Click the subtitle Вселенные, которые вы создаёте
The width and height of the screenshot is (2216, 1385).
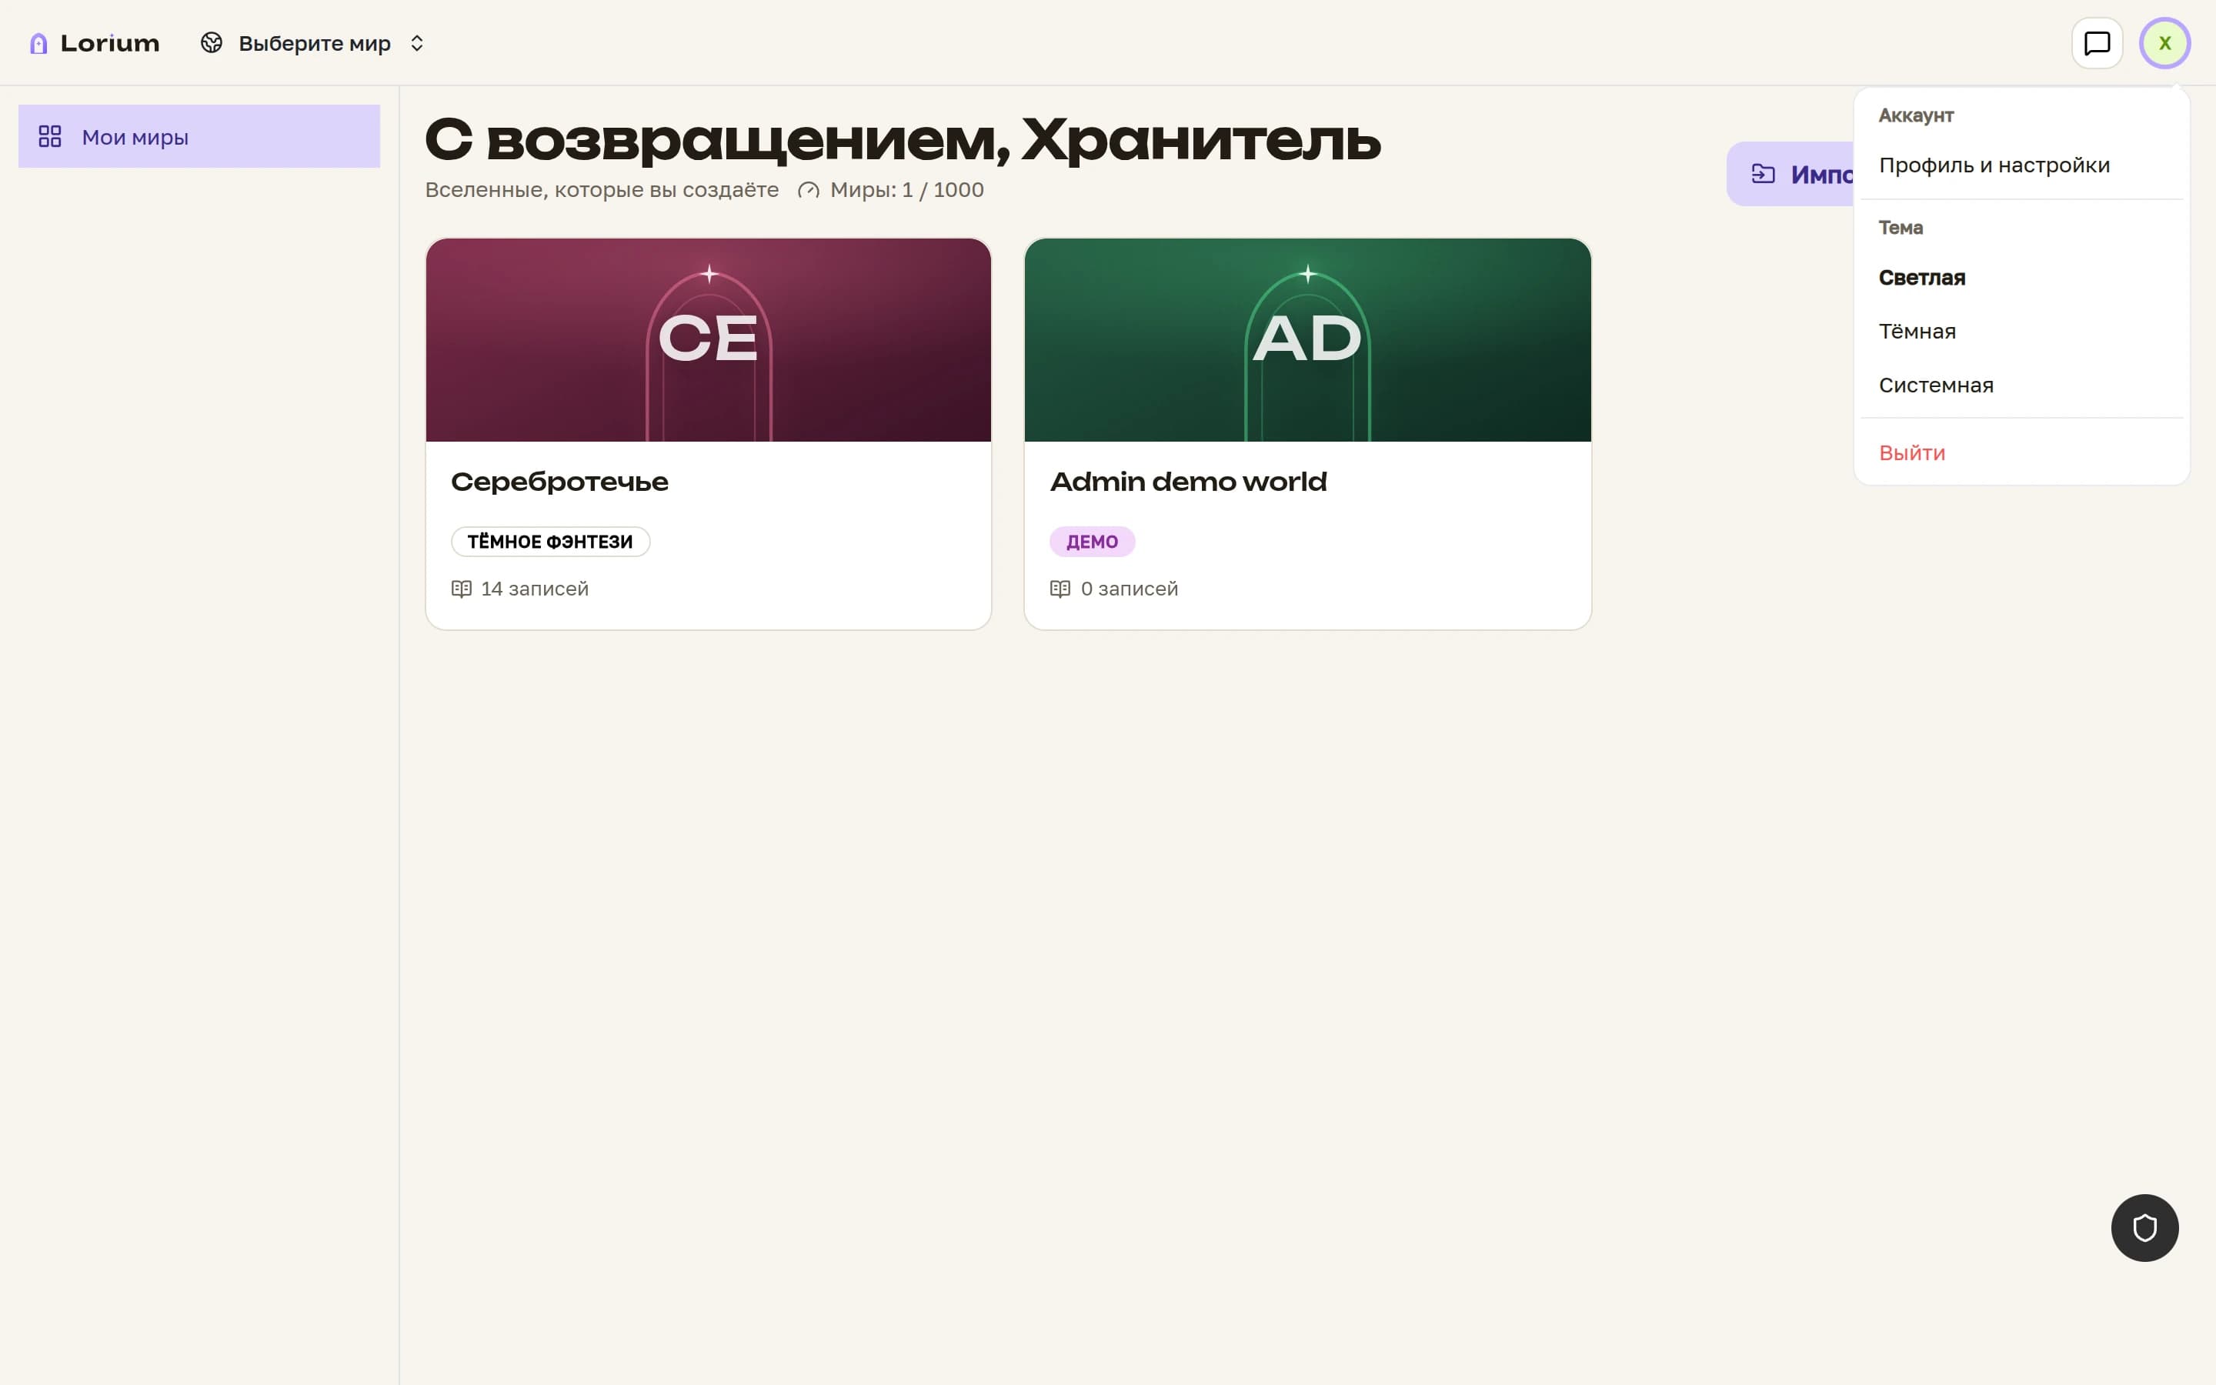click(602, 189)
